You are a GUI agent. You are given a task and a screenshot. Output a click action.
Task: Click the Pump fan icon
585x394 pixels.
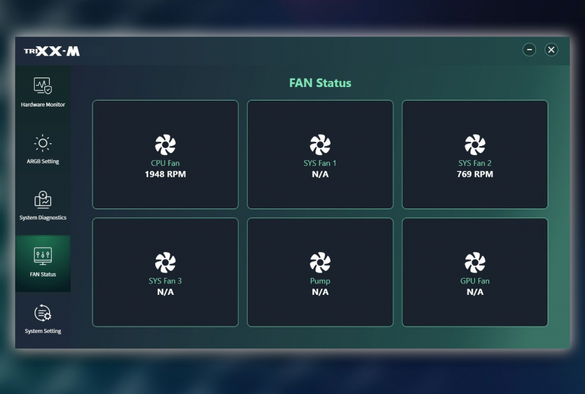320,262
